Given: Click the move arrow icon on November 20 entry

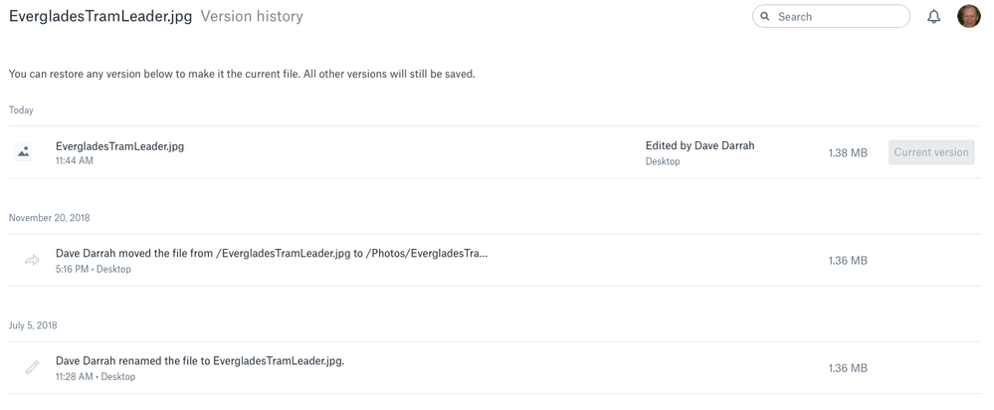Looking at the screenshot, I should point(32,261).
